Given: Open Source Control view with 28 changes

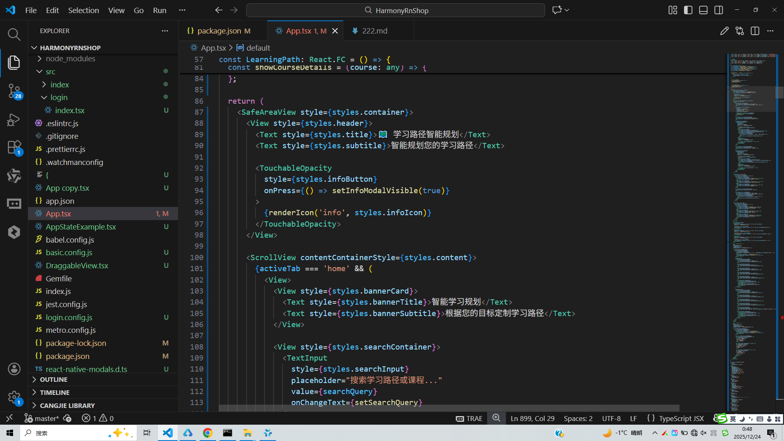Looking at the screenshot, I should click(x=14, y=91).
